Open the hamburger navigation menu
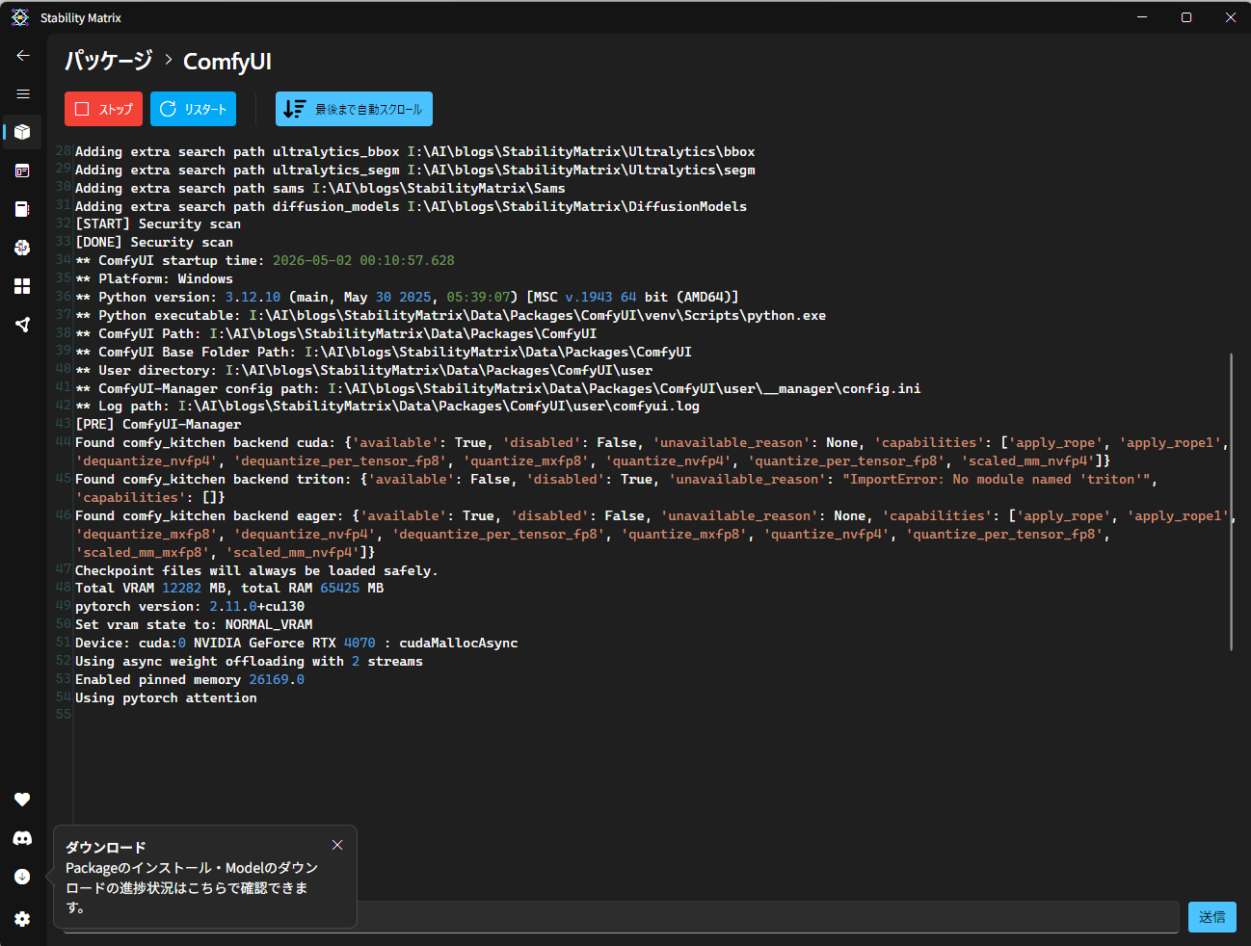The width and height of the screenshot is (1251, 946). [x=23, y=93]
